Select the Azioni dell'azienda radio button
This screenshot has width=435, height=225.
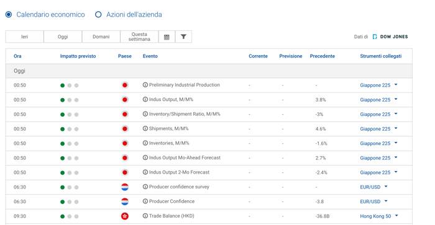(x=98, y=14)
